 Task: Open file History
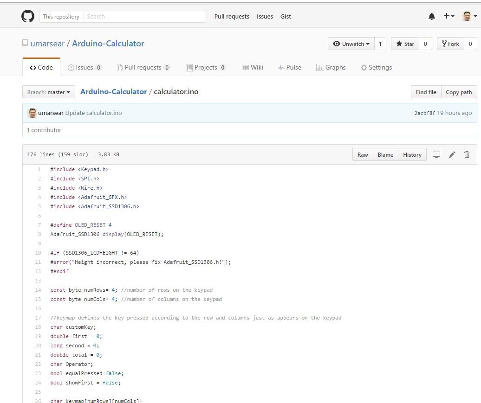click(412, 155)
